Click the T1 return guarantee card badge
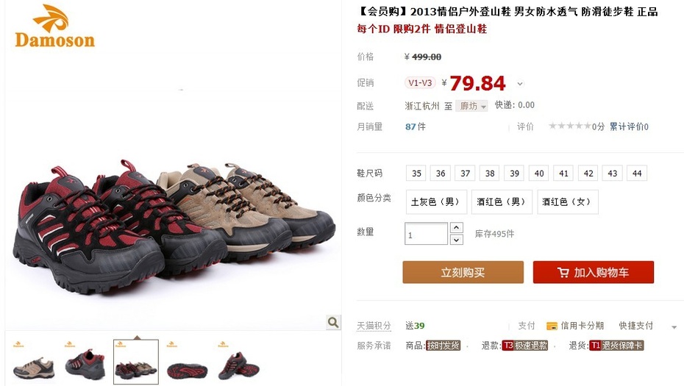The height and width of the screenshot is (386, 684). (x=616, y=346)
